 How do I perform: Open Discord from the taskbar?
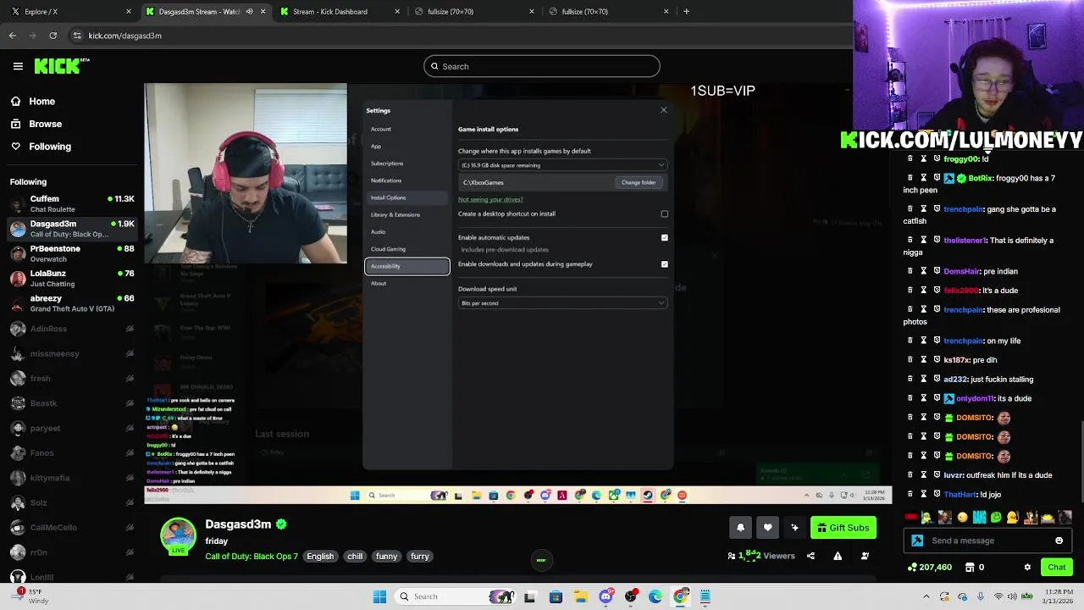click(x=606, y=596)
